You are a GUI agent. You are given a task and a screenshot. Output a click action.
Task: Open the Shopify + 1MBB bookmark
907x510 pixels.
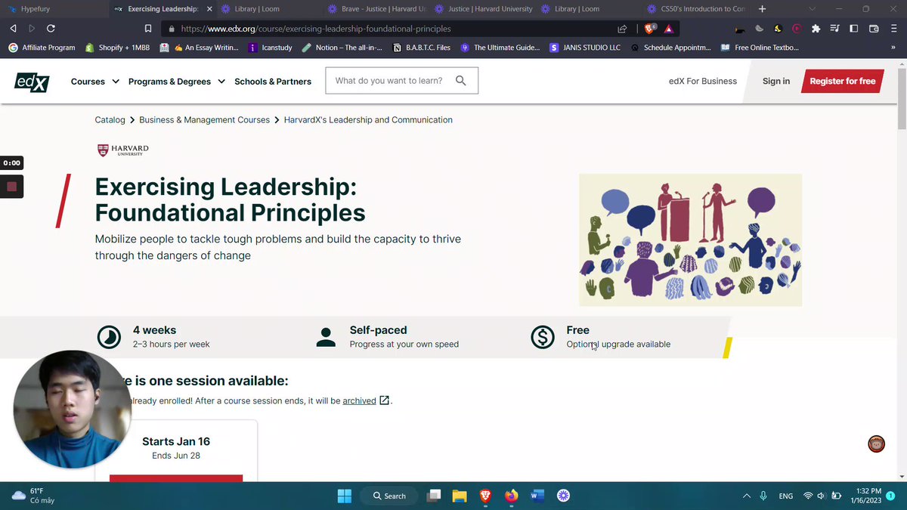click(117, 48)
